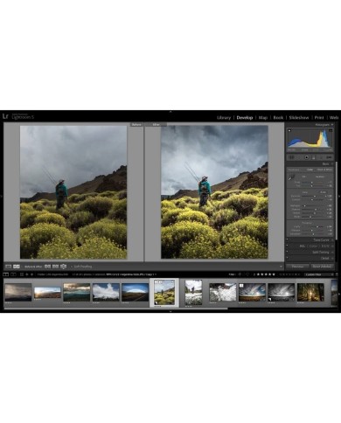Swap Before and After settings
Viewport: 341px width, 423px height.
coord(63,267)
